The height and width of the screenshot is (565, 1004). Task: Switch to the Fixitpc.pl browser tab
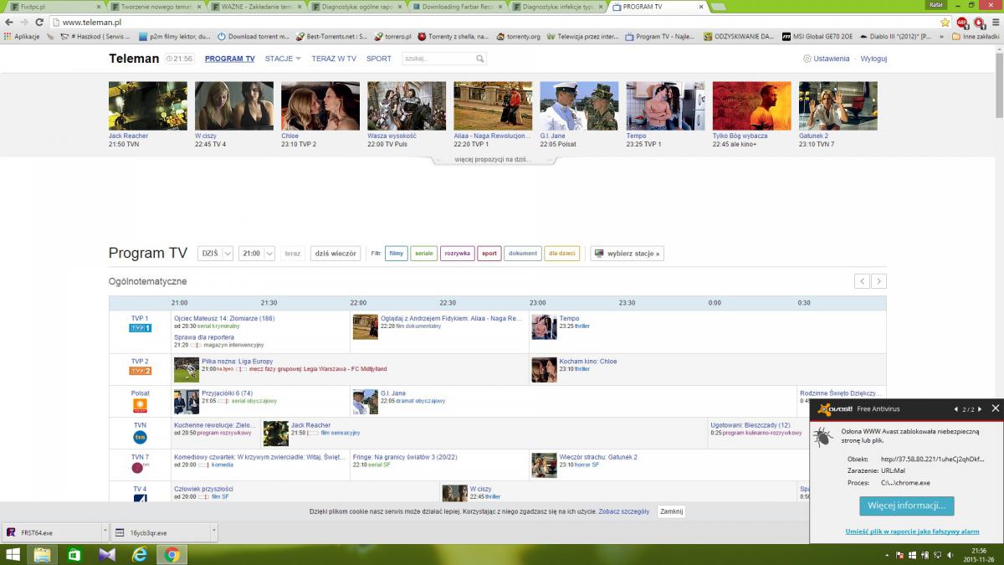55,7
